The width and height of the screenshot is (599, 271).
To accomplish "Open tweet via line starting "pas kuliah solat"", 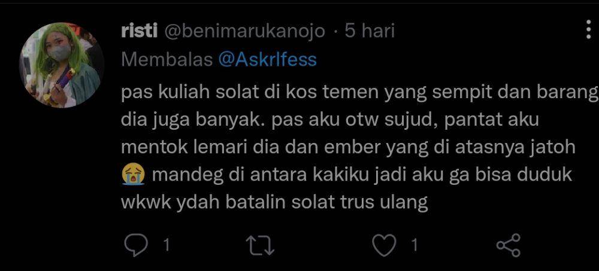I will [359, 93].
